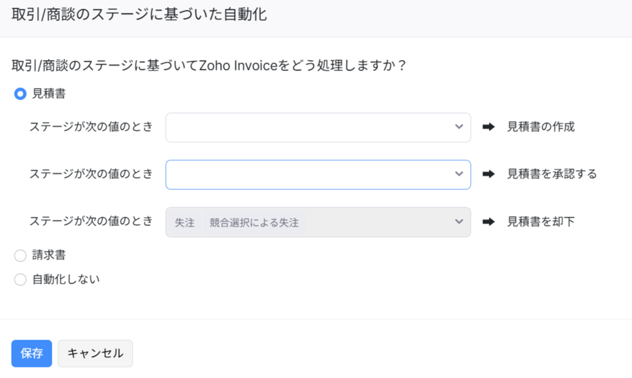Click the 失注 stage tag
Viewport: 632px width, 378px height.
coord(184,222)
